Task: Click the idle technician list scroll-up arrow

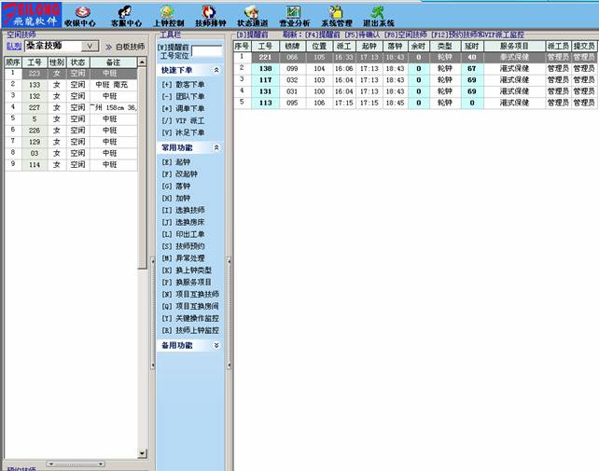Action: click(x=143, y=62)
